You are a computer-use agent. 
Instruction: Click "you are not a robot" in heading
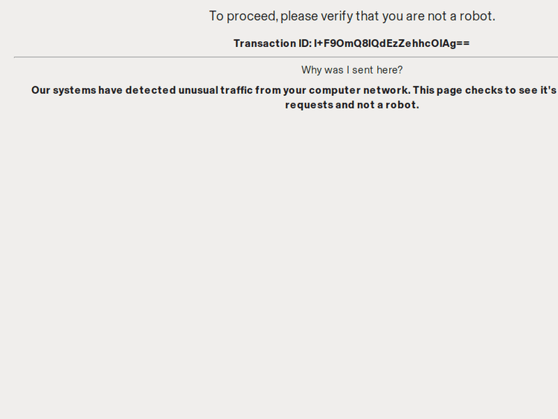[x=438, y=16]
